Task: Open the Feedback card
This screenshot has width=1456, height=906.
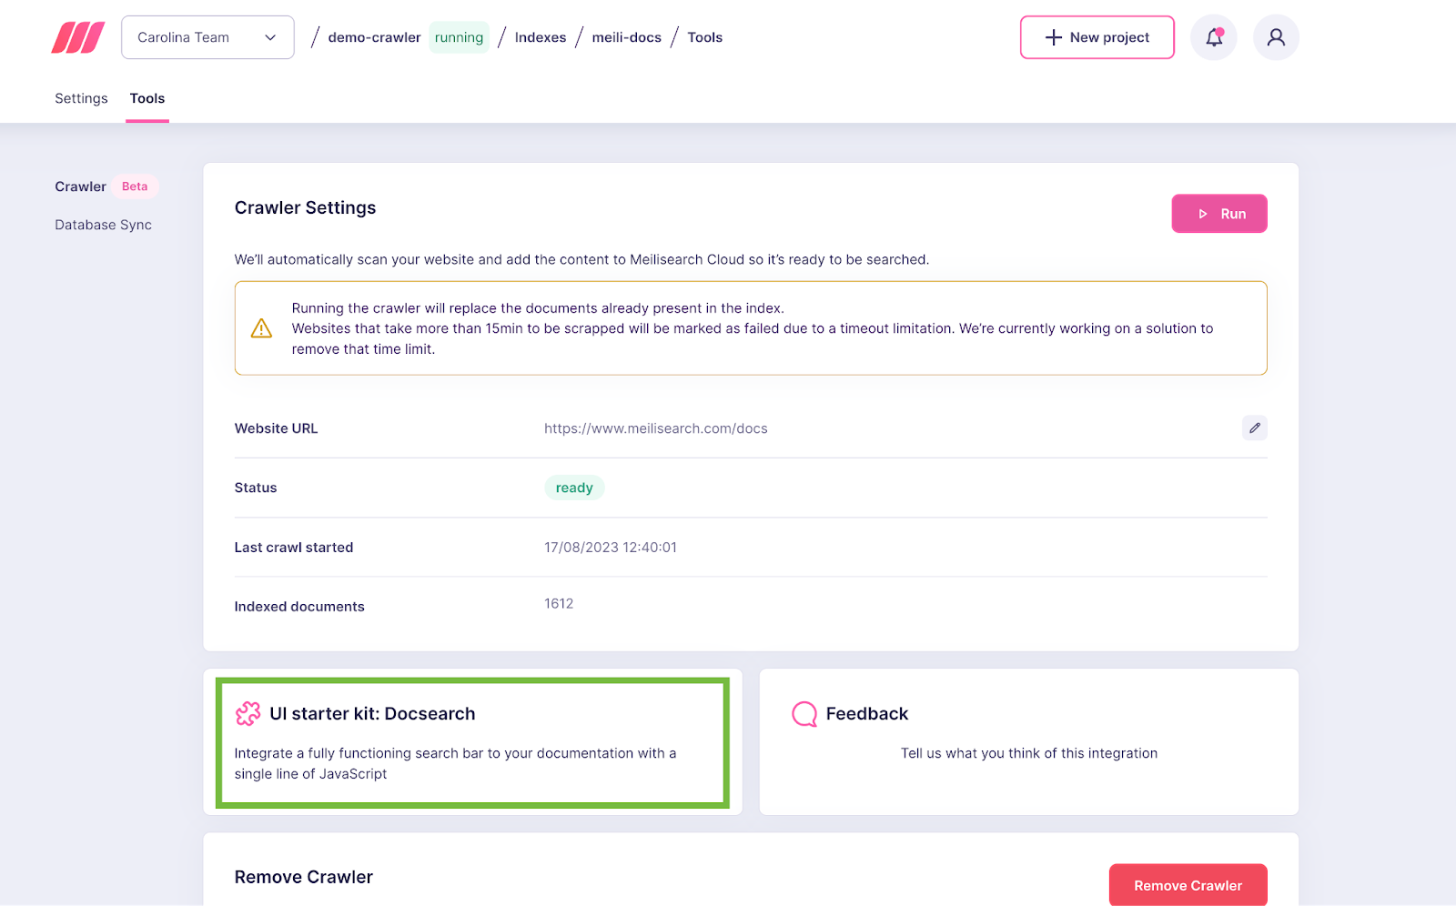Action: (x=1029, y=742)
